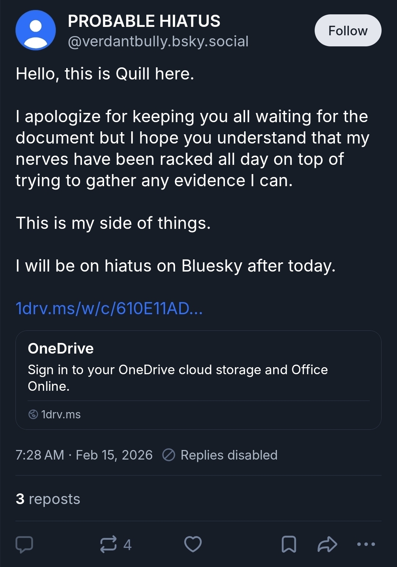Image resolution: width=397 pixels, height=567 pixels.
Task: View the 3 reposts list
Action: 48,499
